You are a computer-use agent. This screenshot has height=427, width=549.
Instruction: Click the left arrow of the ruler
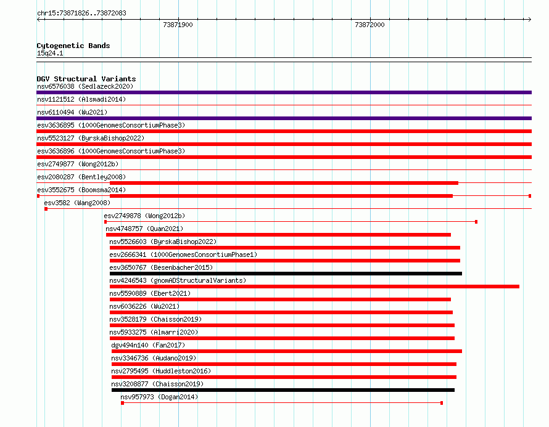tap(39, 19)
